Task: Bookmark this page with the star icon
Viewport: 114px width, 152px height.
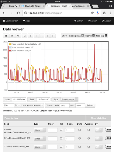Action: (92, 13)
